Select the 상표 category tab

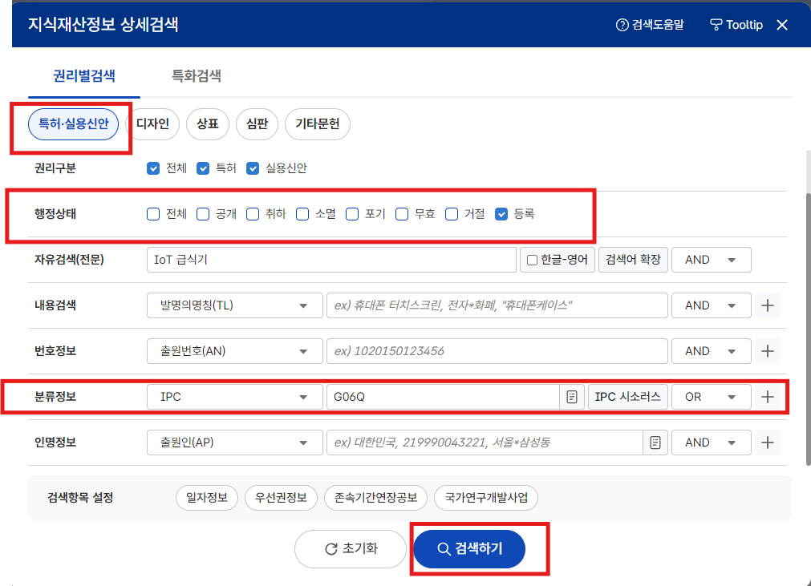(x=207, y=124)
